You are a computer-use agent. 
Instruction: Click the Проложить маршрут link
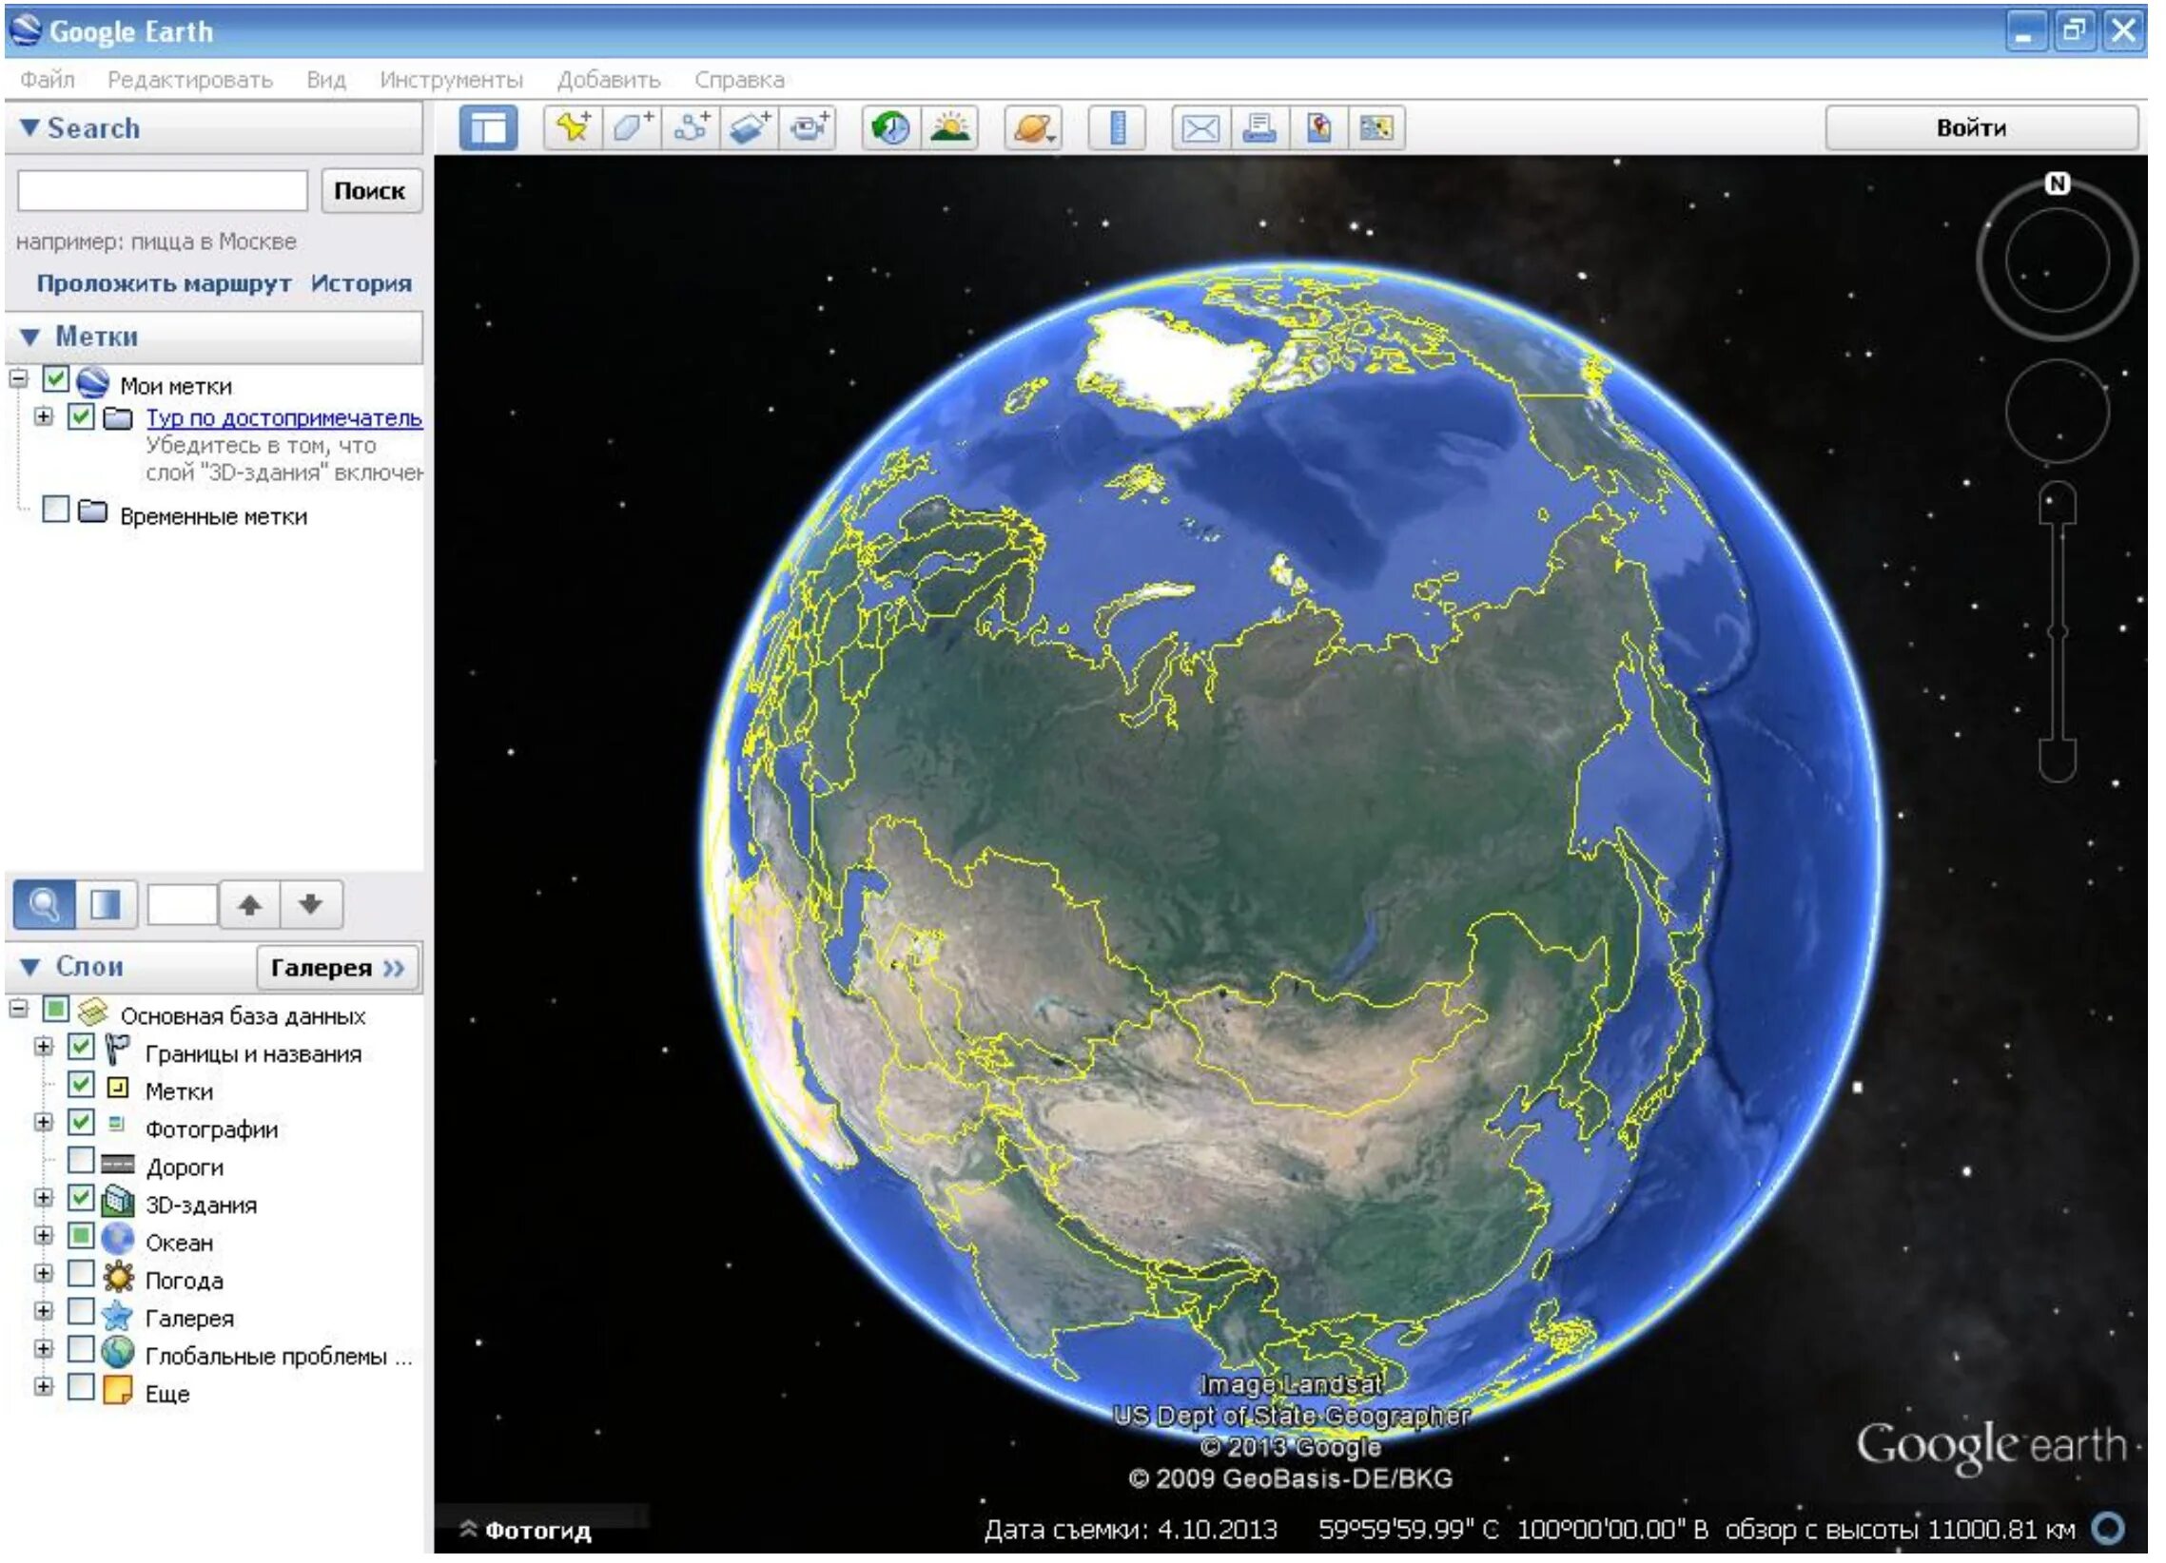pos(164,284)
